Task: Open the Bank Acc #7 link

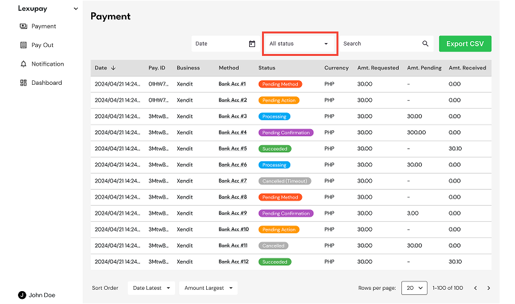Action: [233, 181]
